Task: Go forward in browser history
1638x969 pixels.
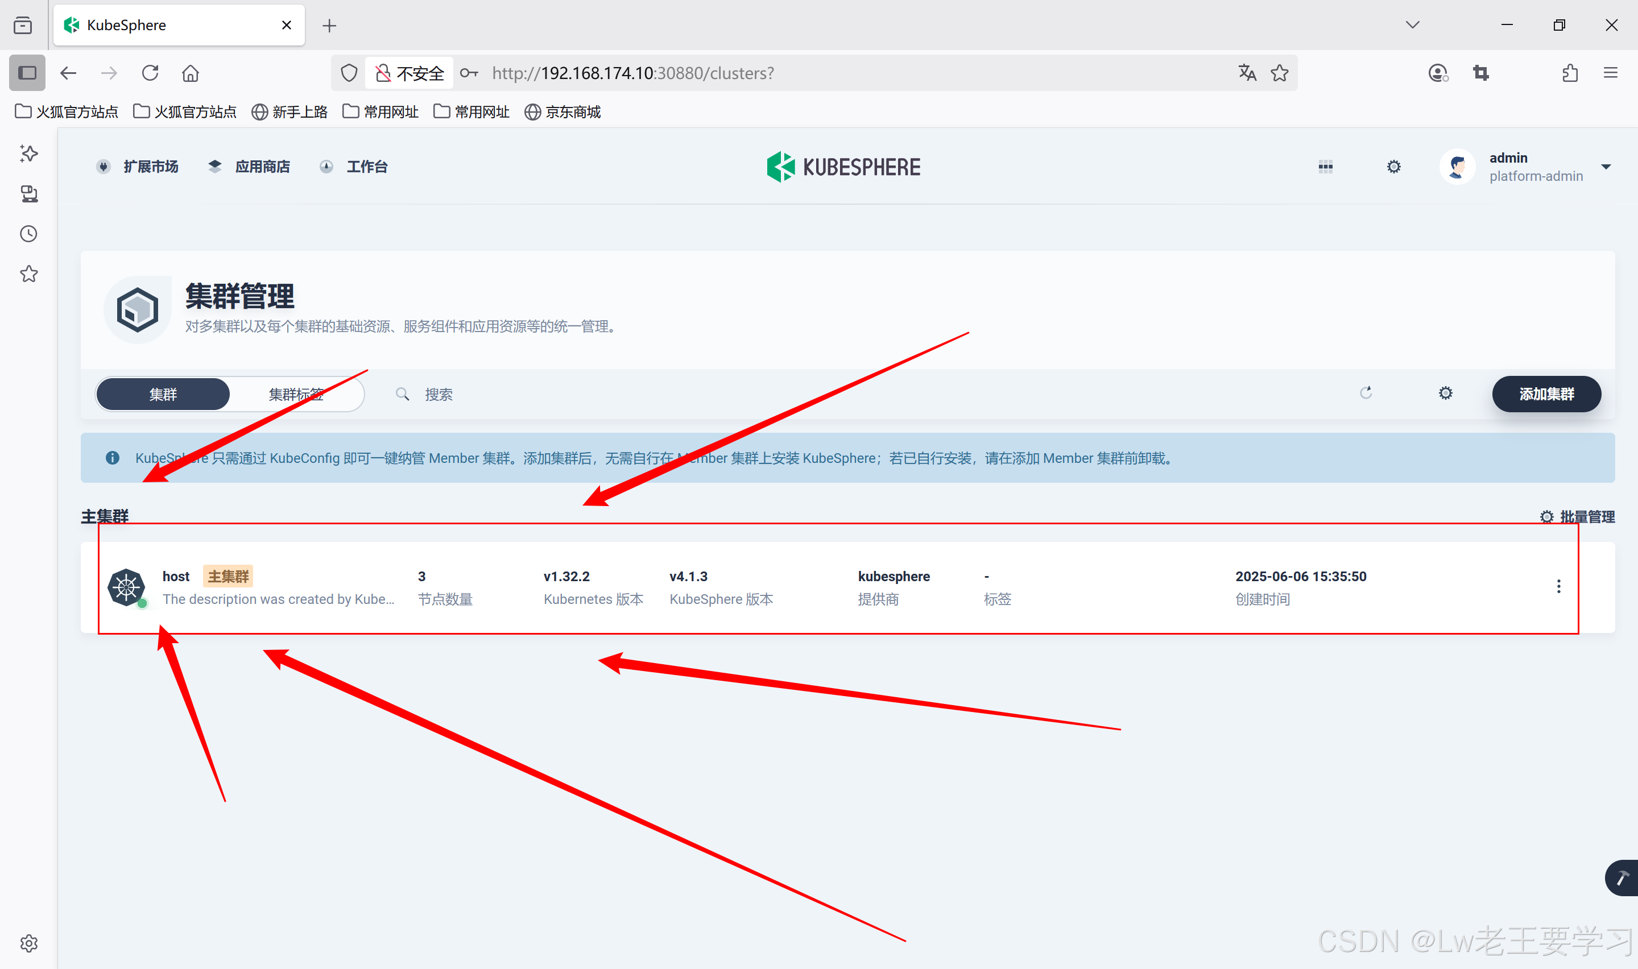Action: [x=109, y=72]
